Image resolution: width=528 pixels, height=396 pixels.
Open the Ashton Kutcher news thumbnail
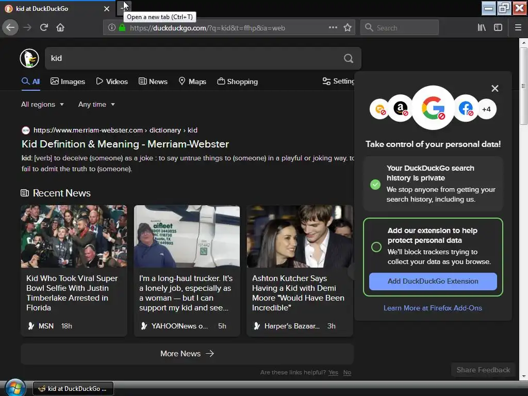pos(300,236)
